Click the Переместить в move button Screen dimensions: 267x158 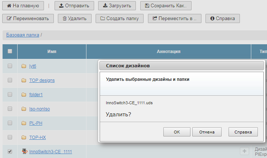[174, 18]
